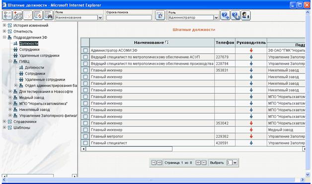This screenshot has width=312, height=184.
Task: Tick checkbox for Администратор АСОМИ ЭФ
Action: click(85, 51)
